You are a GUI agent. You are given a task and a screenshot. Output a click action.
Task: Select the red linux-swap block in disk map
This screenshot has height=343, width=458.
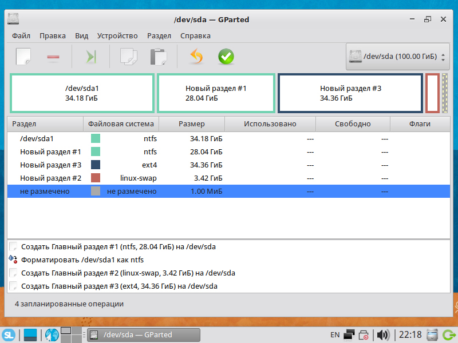pos(432,93)
